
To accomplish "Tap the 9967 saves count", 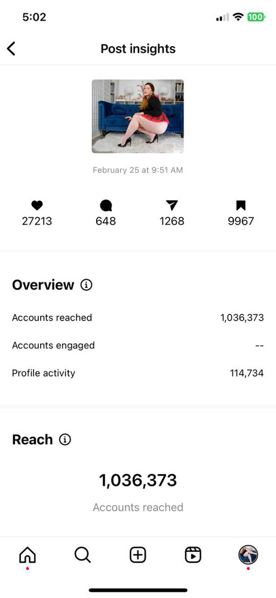I will (241, 221).
